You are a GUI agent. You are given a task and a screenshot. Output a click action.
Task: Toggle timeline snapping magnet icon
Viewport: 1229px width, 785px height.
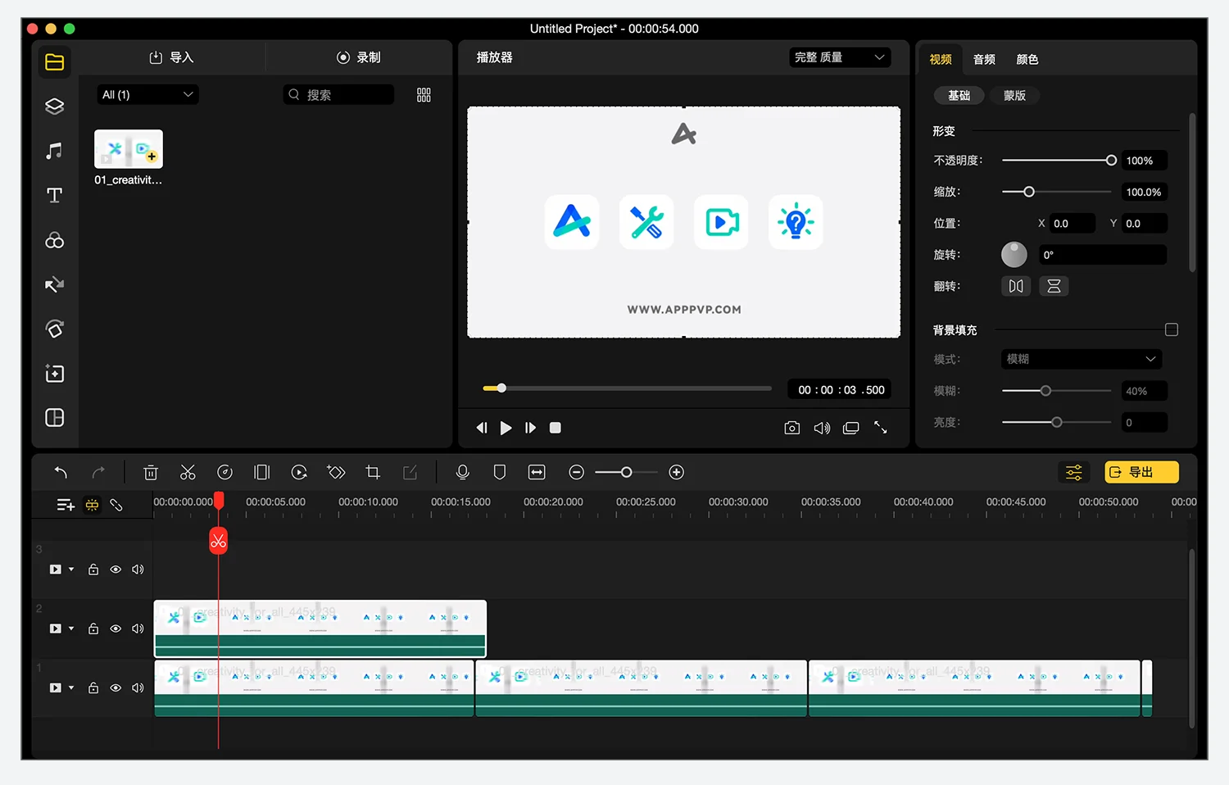click(x=92, y=506)
